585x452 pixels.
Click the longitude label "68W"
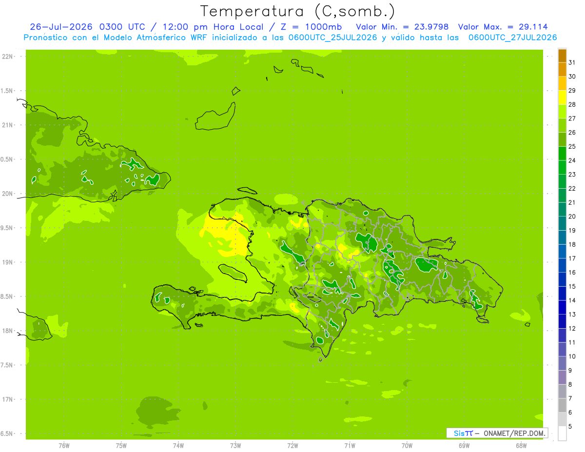tap(521, 446)
